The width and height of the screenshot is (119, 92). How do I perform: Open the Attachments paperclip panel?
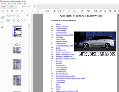tap(2, 27)
